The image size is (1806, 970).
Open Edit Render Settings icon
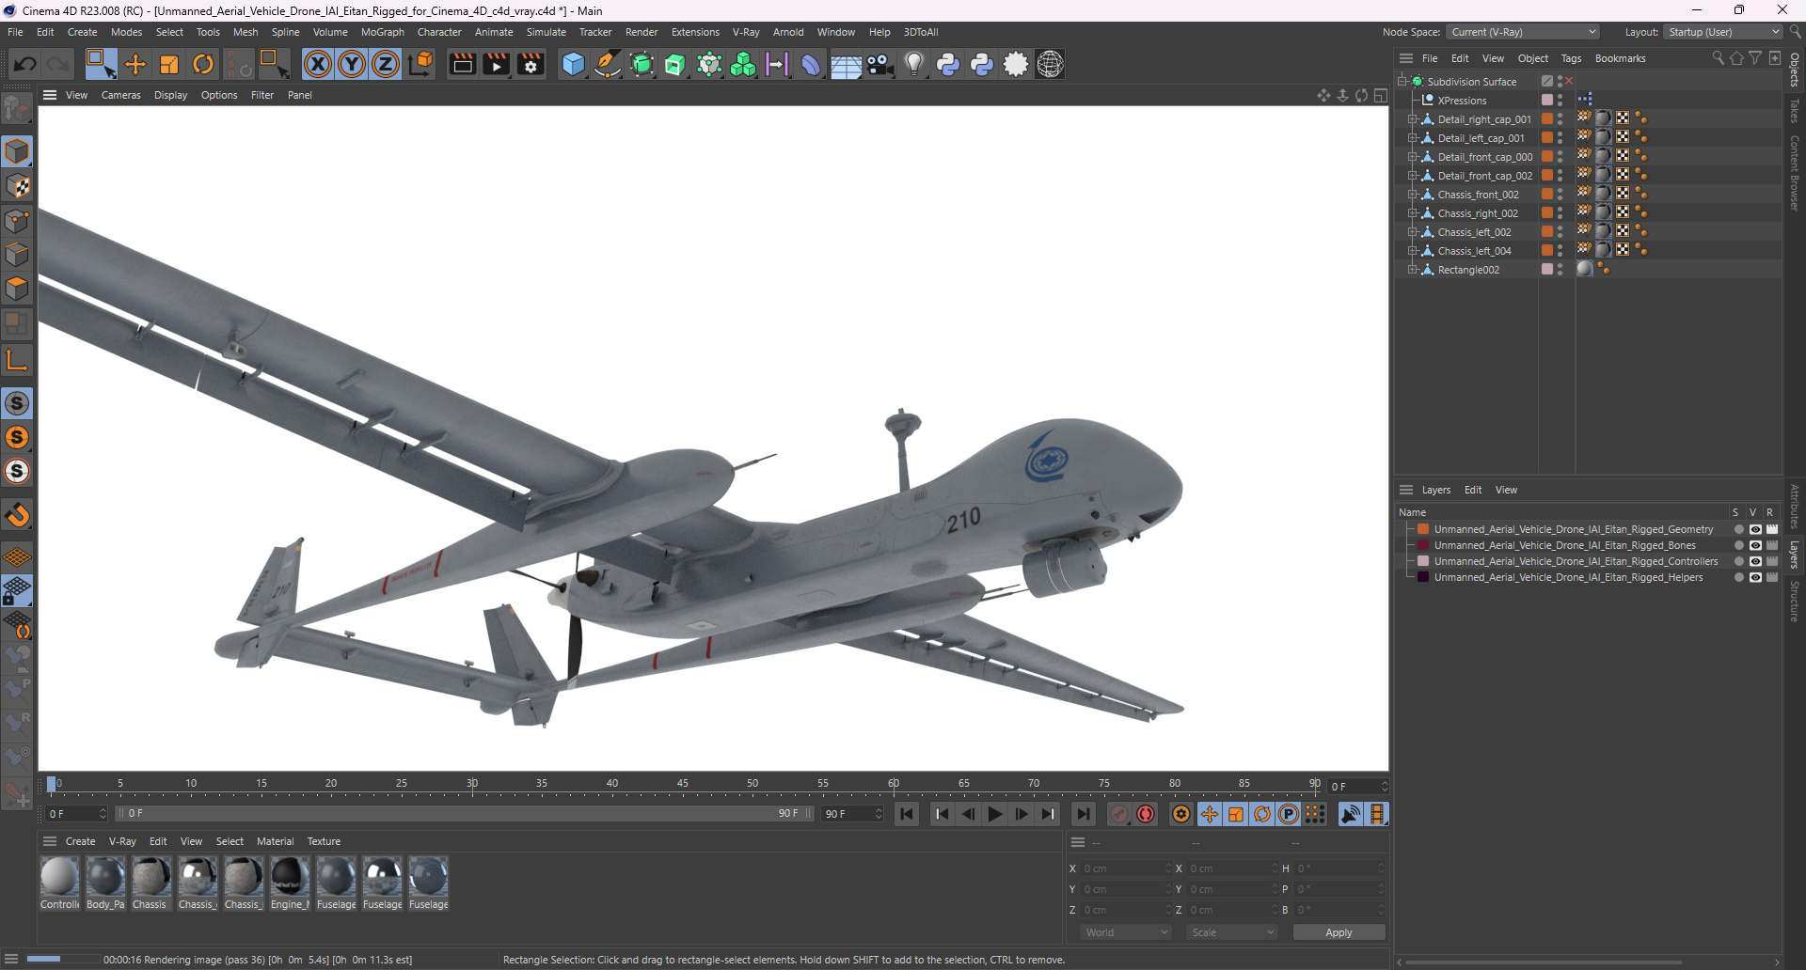[531, 64]
